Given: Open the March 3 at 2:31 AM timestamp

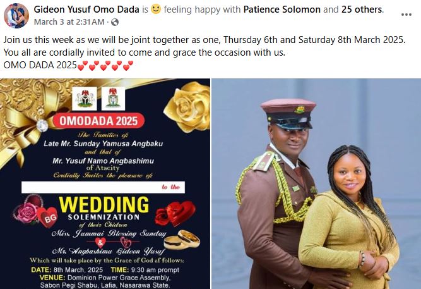Looking at the screenshot, I should point(69,22).
